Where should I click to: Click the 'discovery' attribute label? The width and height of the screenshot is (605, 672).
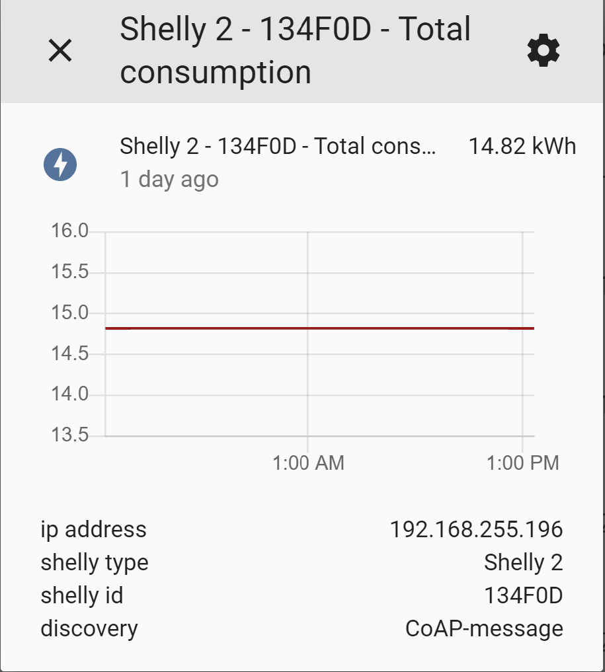[x=89, y=628]
